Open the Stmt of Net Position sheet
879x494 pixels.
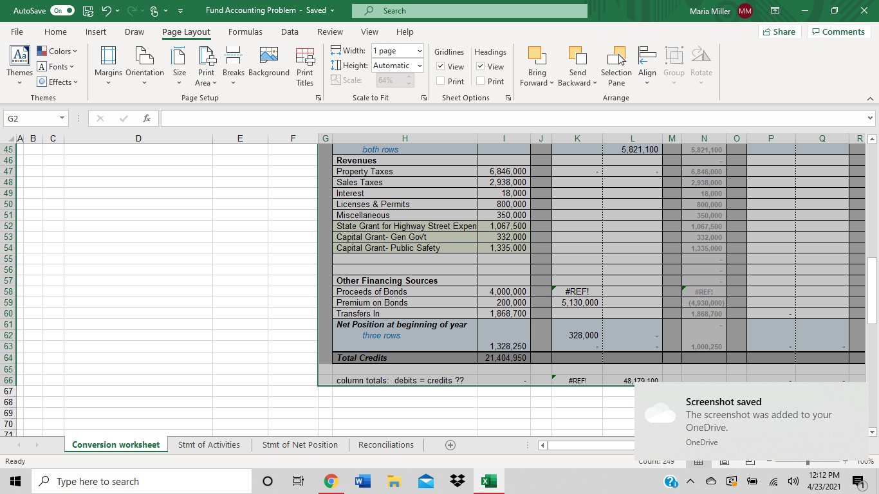[x=300, y=444]
